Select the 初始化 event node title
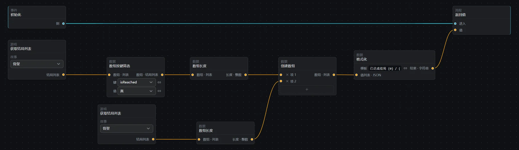The width and height of the screenshot is (519, 150). pos(16,15)
